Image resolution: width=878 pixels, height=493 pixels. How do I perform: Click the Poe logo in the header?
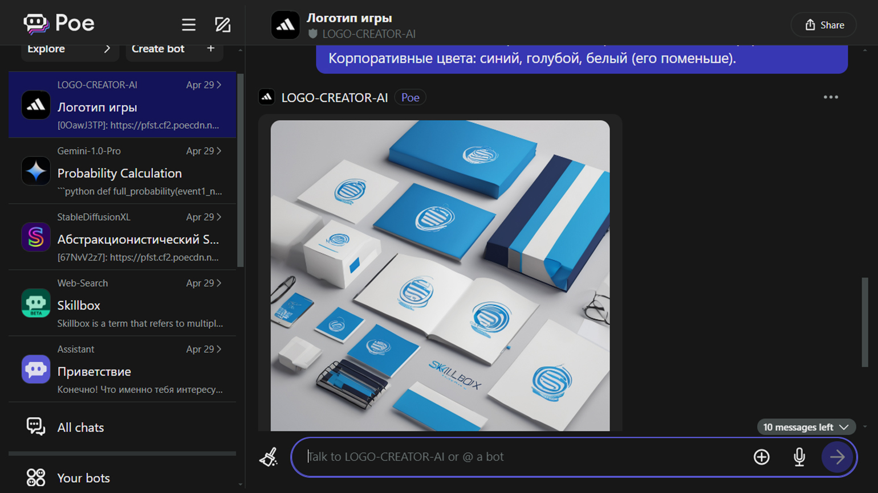click(x=59, y=23)
